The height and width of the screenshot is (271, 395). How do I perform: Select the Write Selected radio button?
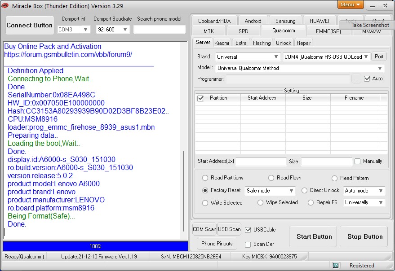[205, 203]
